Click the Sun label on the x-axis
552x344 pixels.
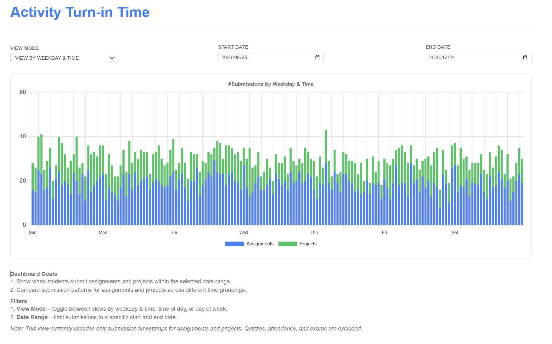[x=33, y=233]
